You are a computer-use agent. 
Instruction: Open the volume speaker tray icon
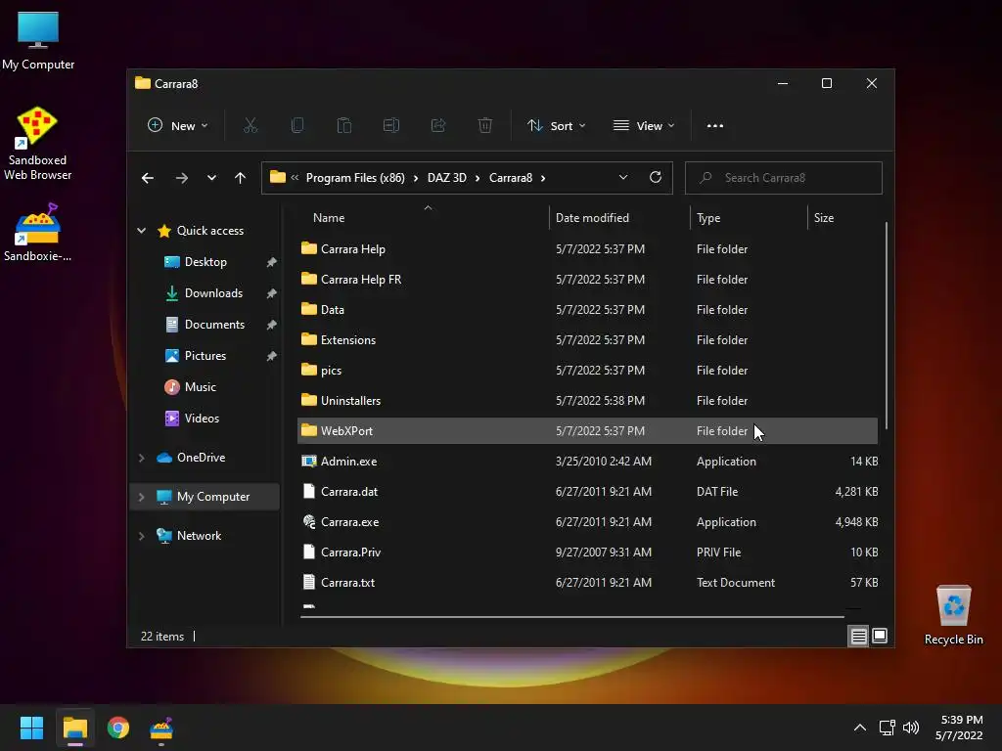click(911, 728)
